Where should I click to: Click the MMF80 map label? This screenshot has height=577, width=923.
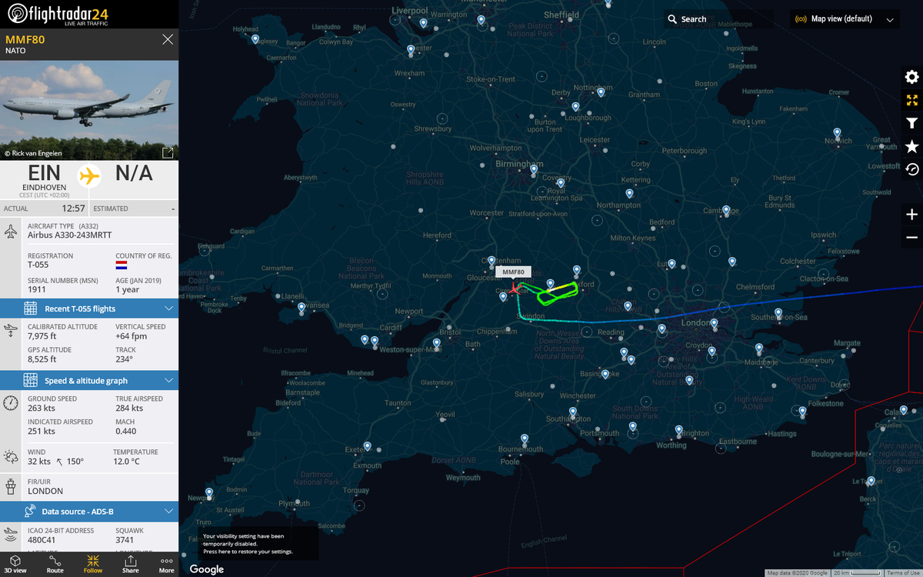coord(513,272)
